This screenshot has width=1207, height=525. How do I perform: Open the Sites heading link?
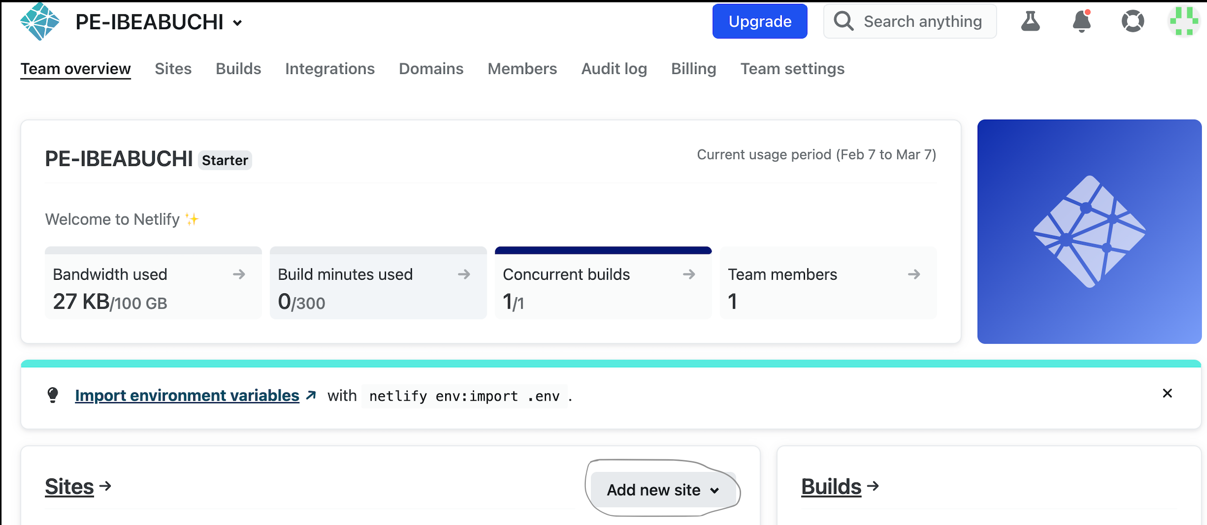69,487
